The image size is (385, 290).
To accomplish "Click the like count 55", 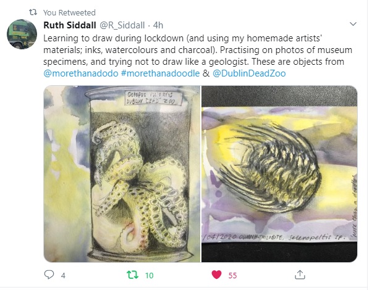I will coord(232,276).
